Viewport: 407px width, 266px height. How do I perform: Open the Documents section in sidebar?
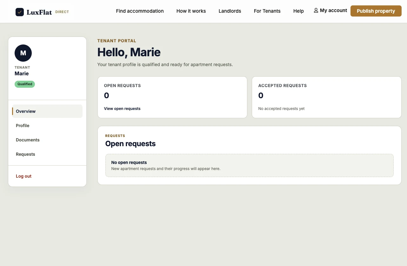pos(47,140)
